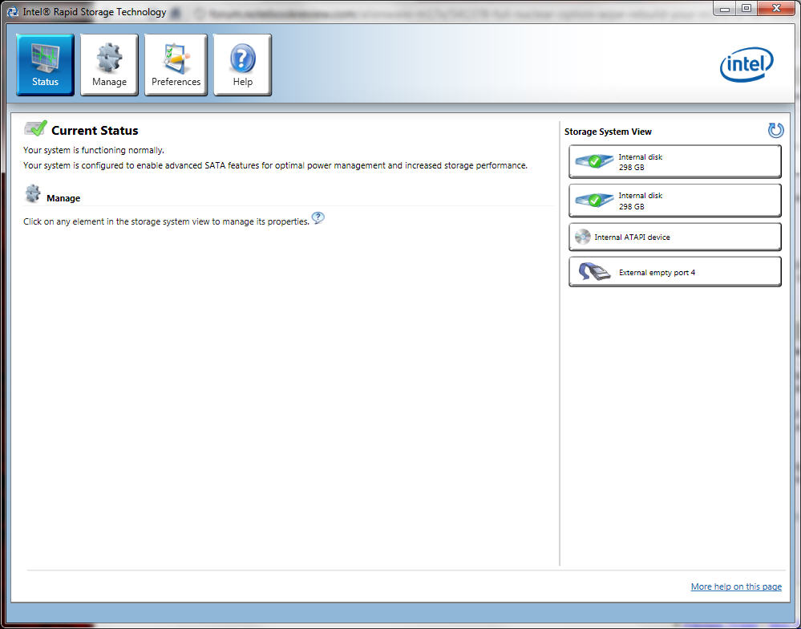Select the External empty port 4 entry
Image resolution: width=801 pixels, height=629 pixels.
click(675, 272)
